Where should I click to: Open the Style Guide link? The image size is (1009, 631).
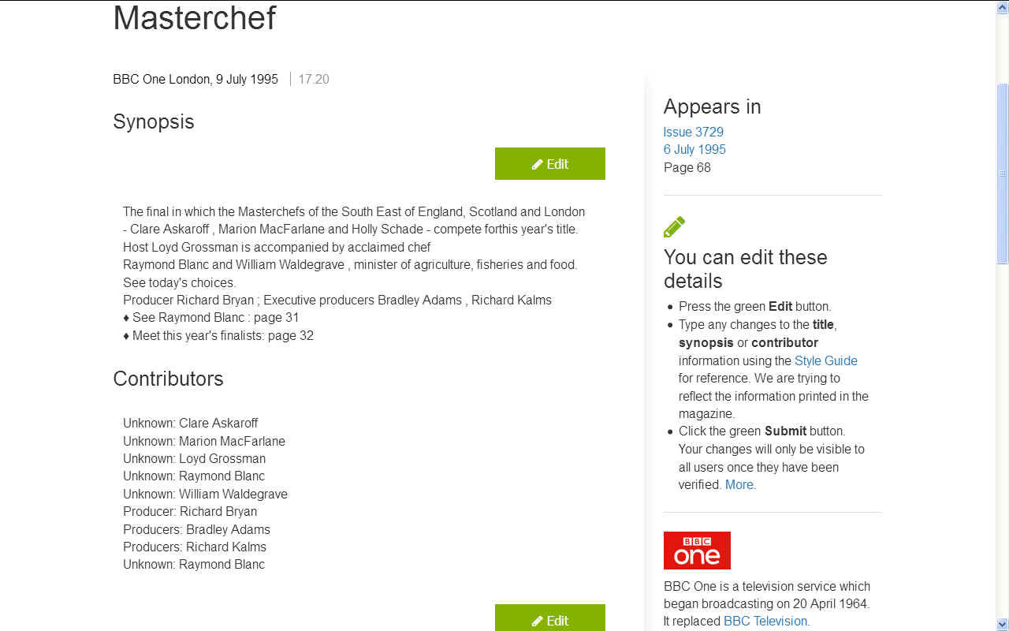tap(825, 360)
